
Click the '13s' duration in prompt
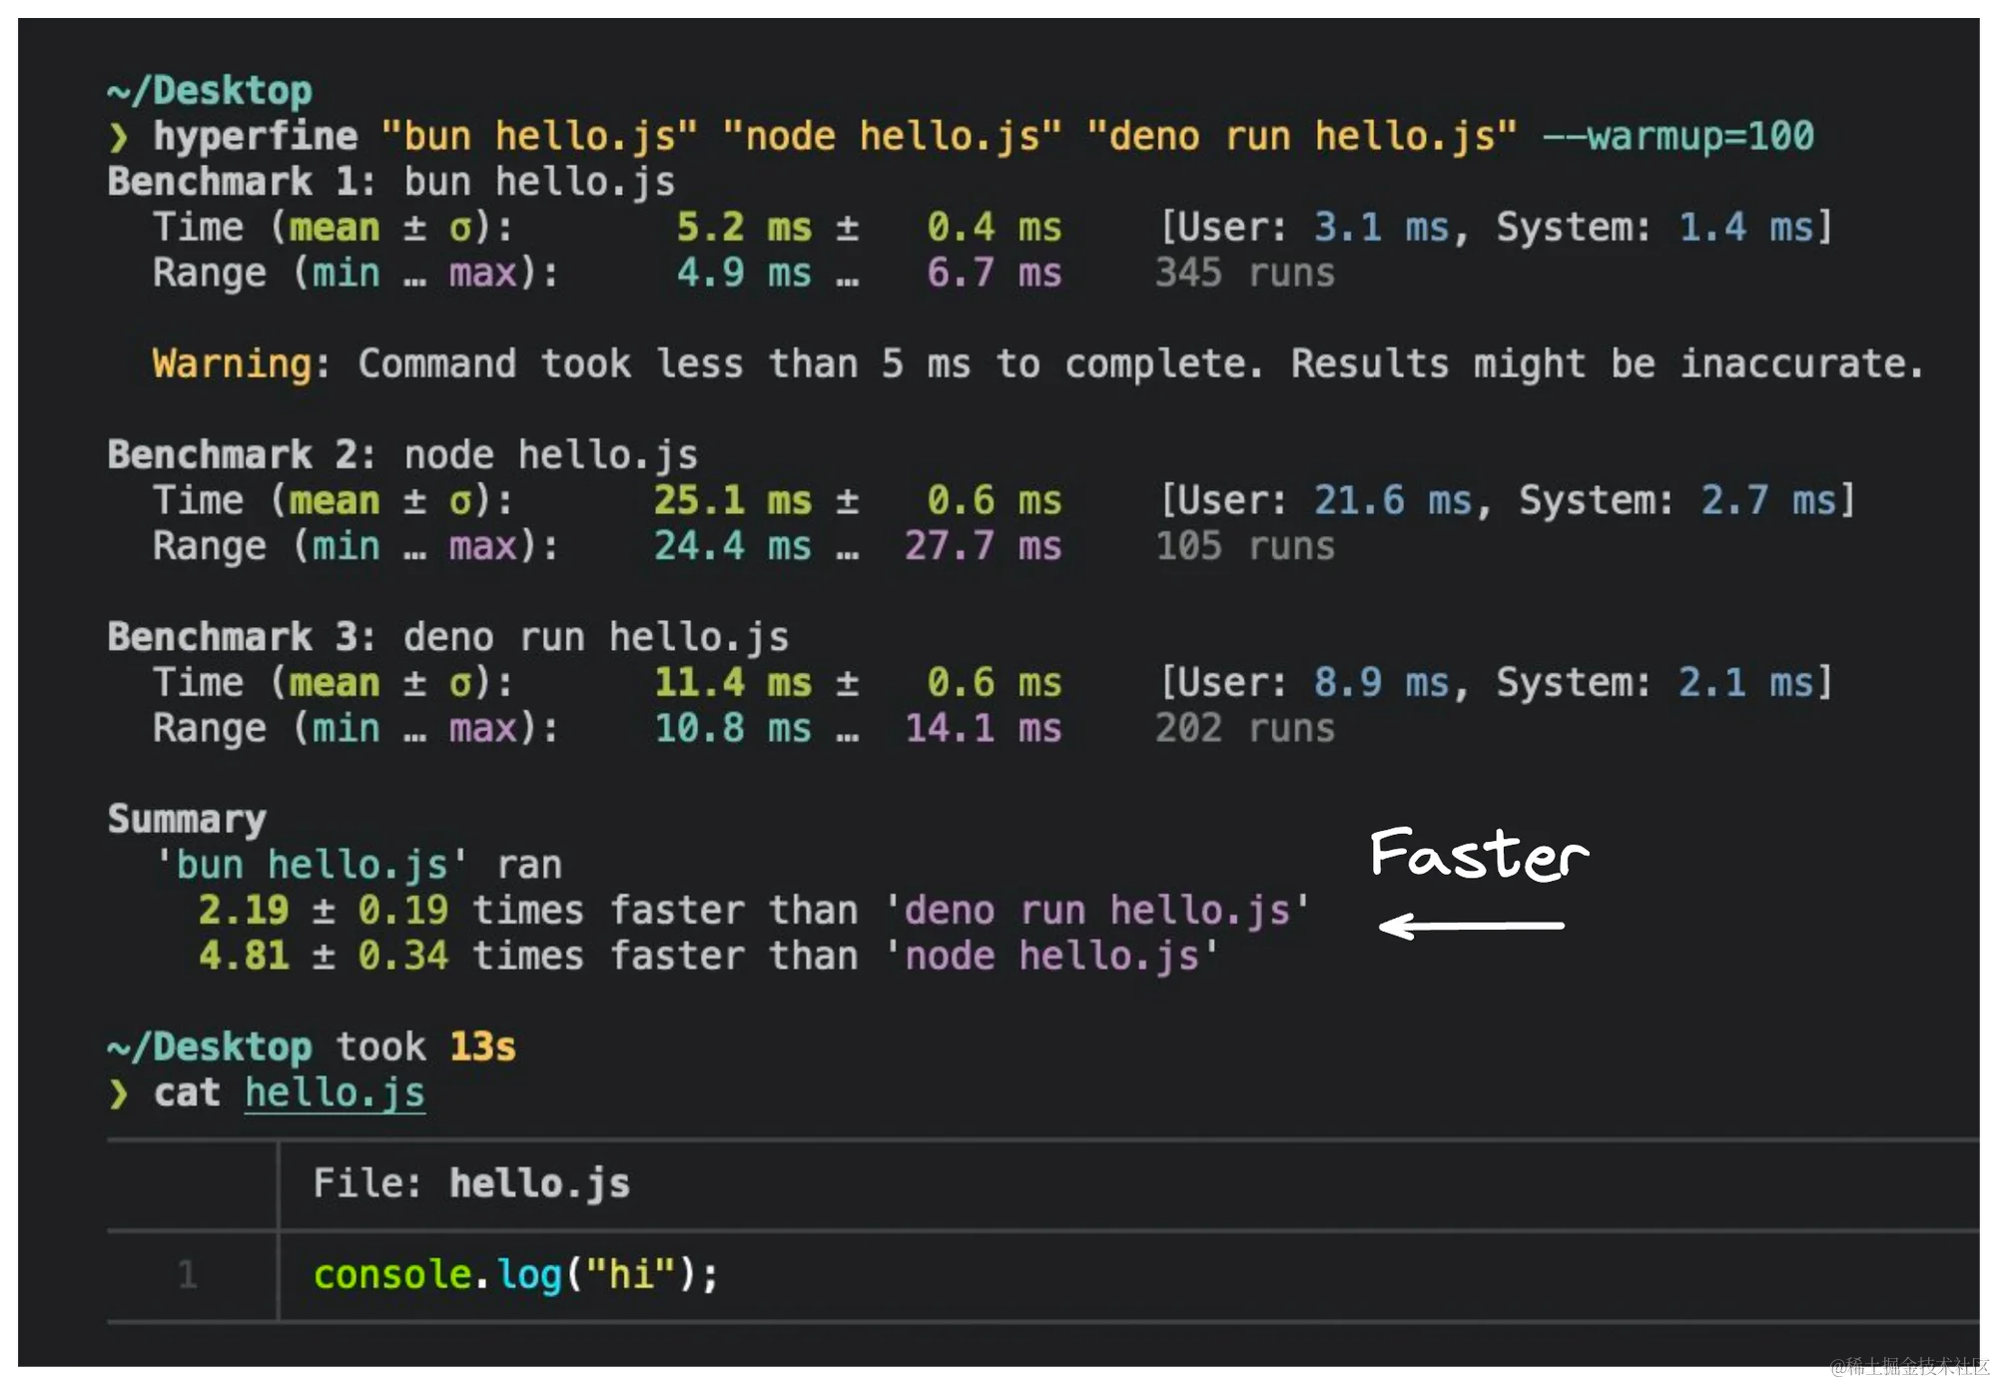tap(482, 1046)
